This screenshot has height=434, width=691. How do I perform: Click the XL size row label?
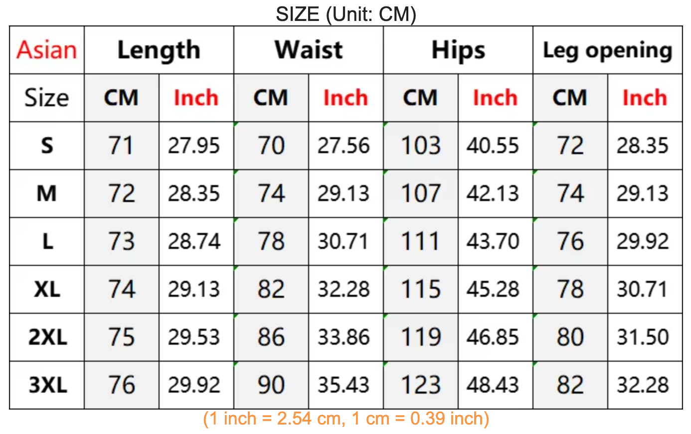pyautogui.click(x=47, y=289)
